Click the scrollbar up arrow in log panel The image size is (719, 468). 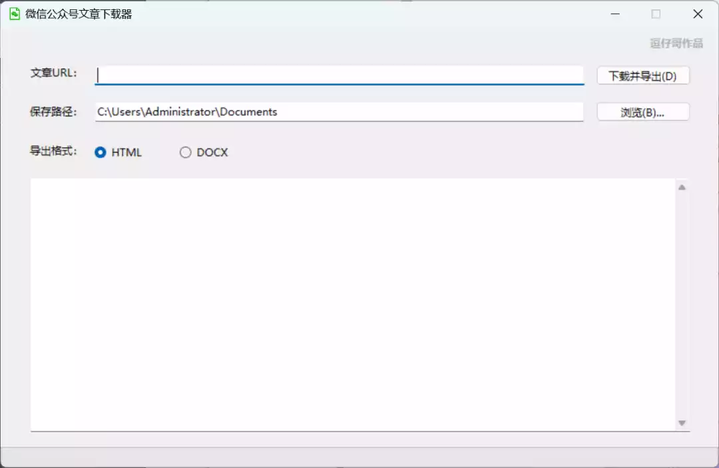682,188
